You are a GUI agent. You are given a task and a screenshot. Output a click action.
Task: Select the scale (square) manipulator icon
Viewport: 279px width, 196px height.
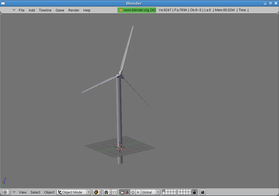tap(138, 192)
